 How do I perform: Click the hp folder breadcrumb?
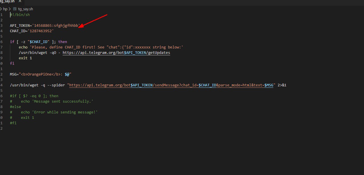point(5,9)
